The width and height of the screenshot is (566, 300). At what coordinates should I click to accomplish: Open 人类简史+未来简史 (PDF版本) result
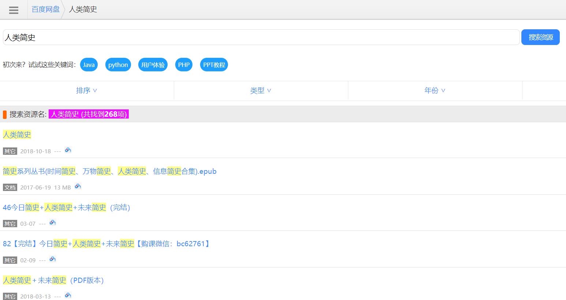[53, 280]
